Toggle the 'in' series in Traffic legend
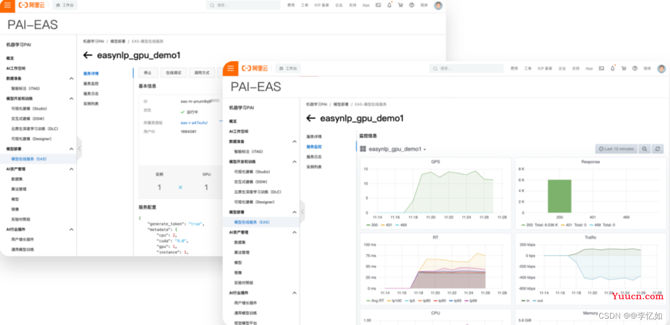Screen dimensions: 670x325 525,300
